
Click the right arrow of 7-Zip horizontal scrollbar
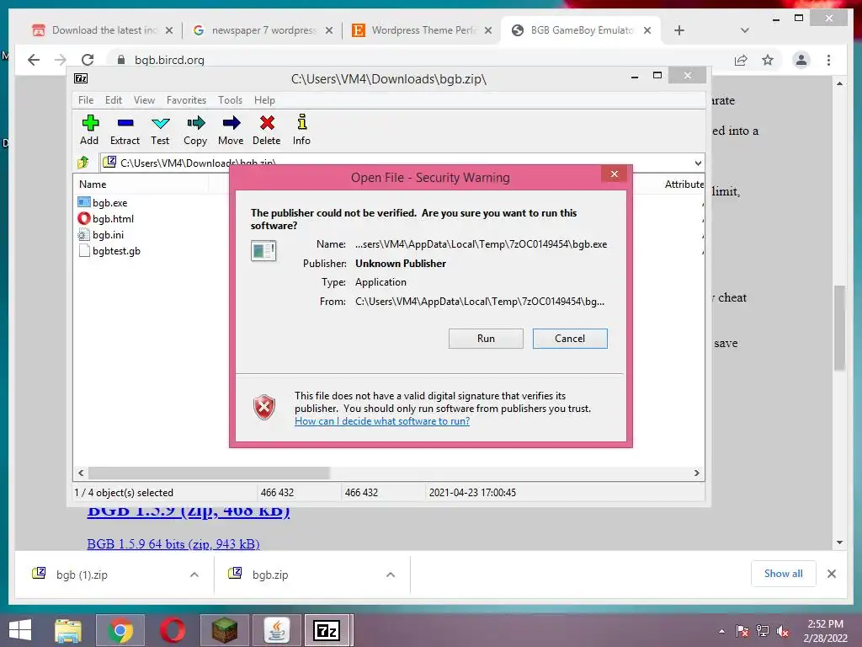point(696,473)
